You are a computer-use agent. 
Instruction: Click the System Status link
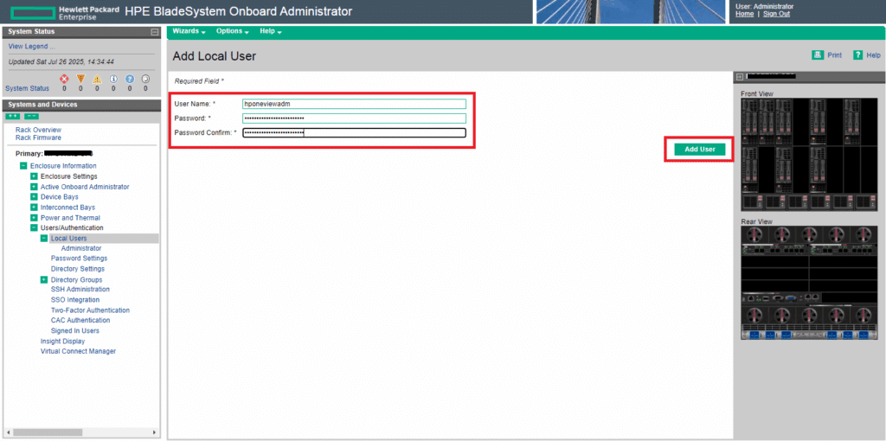(x=27, y=88)
